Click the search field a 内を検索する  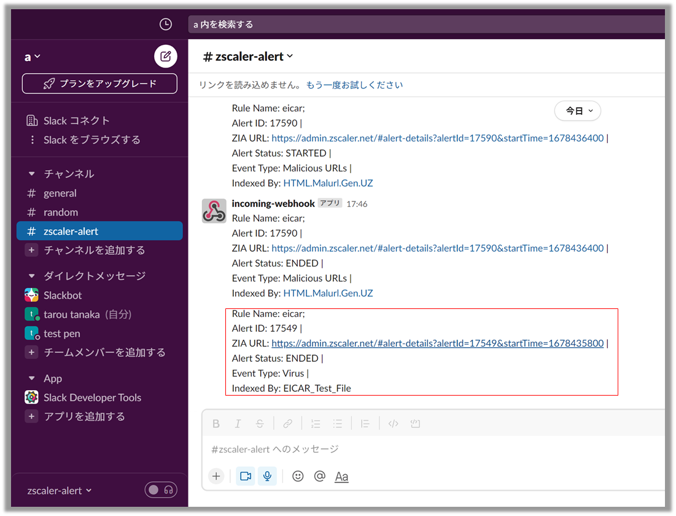pyautogui.click(x=427, y=24)
